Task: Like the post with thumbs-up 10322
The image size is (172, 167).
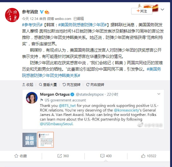Action: pos(149,156)
